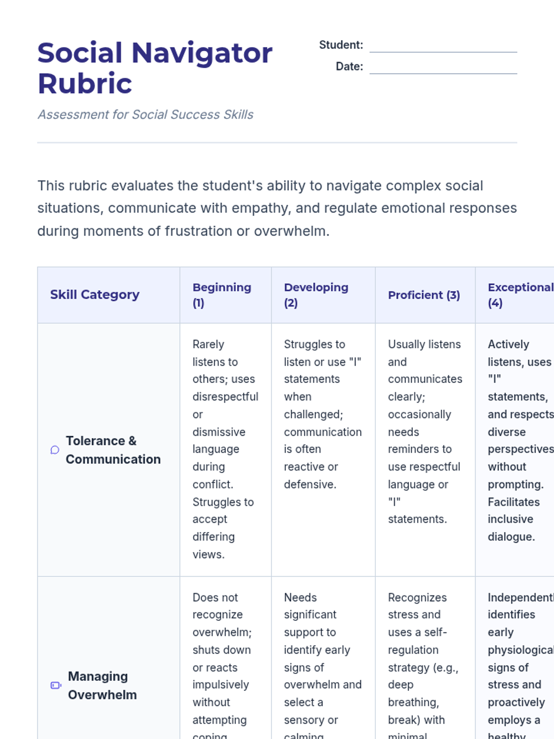Click the Date blank line
Image resolution: width=554 pixels, height=739 pixels.
click(443, 67)
